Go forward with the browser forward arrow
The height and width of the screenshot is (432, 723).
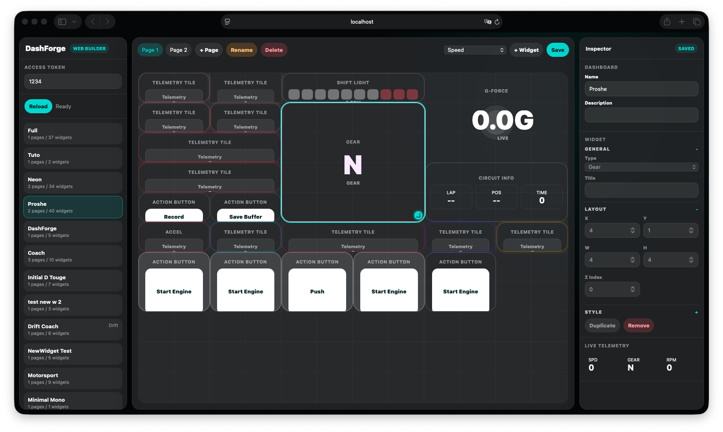click(x=107, y=22)
